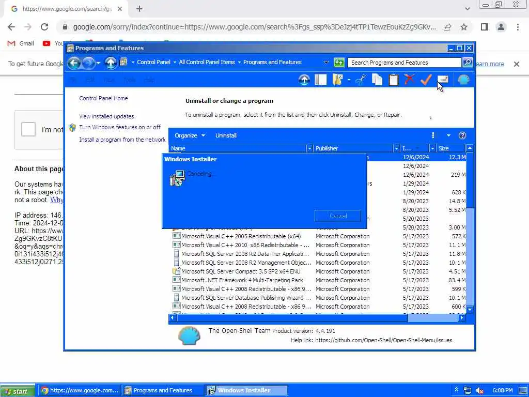Viewport: 529px width, 397px height.
Task: Click the clipboard Paste toolbar icon
Action: click(393, 80)
